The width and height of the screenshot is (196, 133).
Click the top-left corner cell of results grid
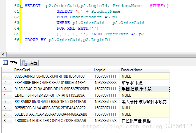7,70
